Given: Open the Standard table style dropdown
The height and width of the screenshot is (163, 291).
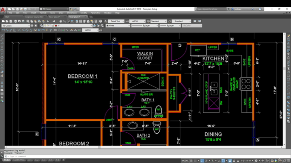Looking at the screenshot, I should click(159, 21).
